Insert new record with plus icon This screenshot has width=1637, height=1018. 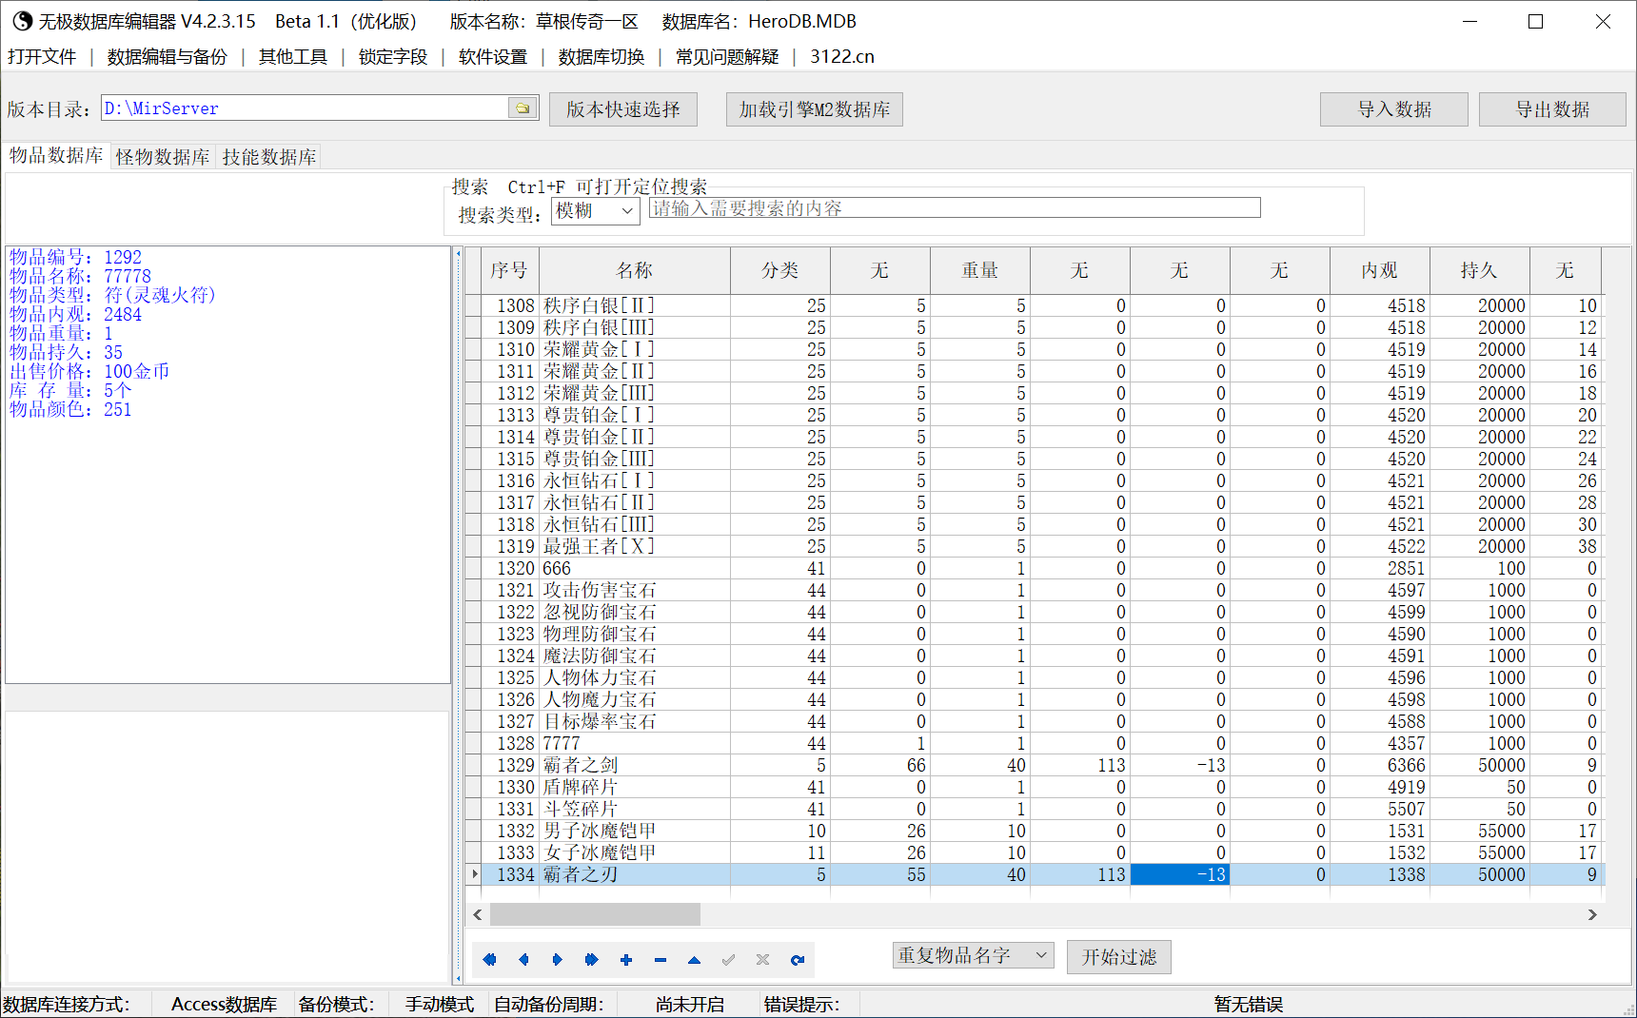(626, 959)
